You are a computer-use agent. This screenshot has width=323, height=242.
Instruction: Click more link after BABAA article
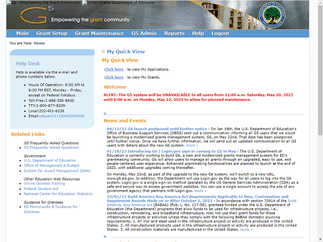[246, 229]
